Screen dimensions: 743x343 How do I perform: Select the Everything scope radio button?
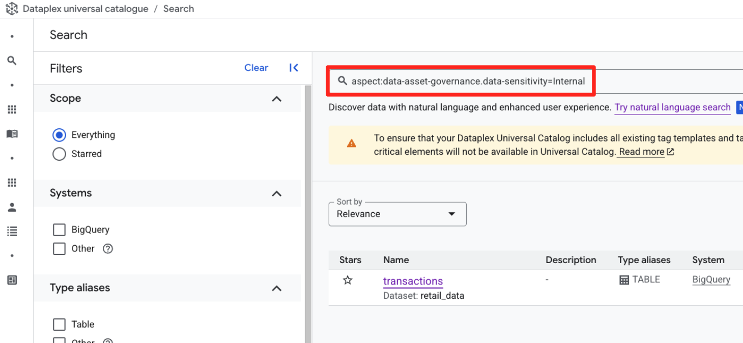point(60,135)
